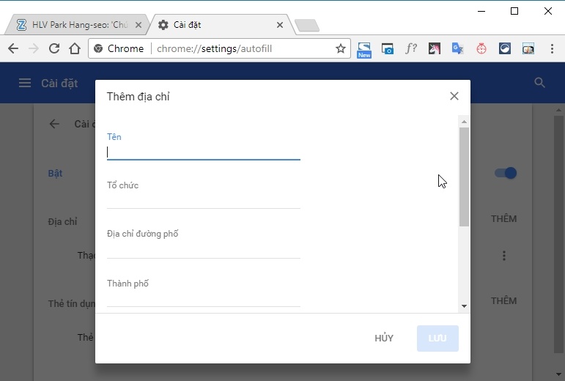Click the browser forward arrow
The height and width of the screenshot is (381, 565).
34,48
